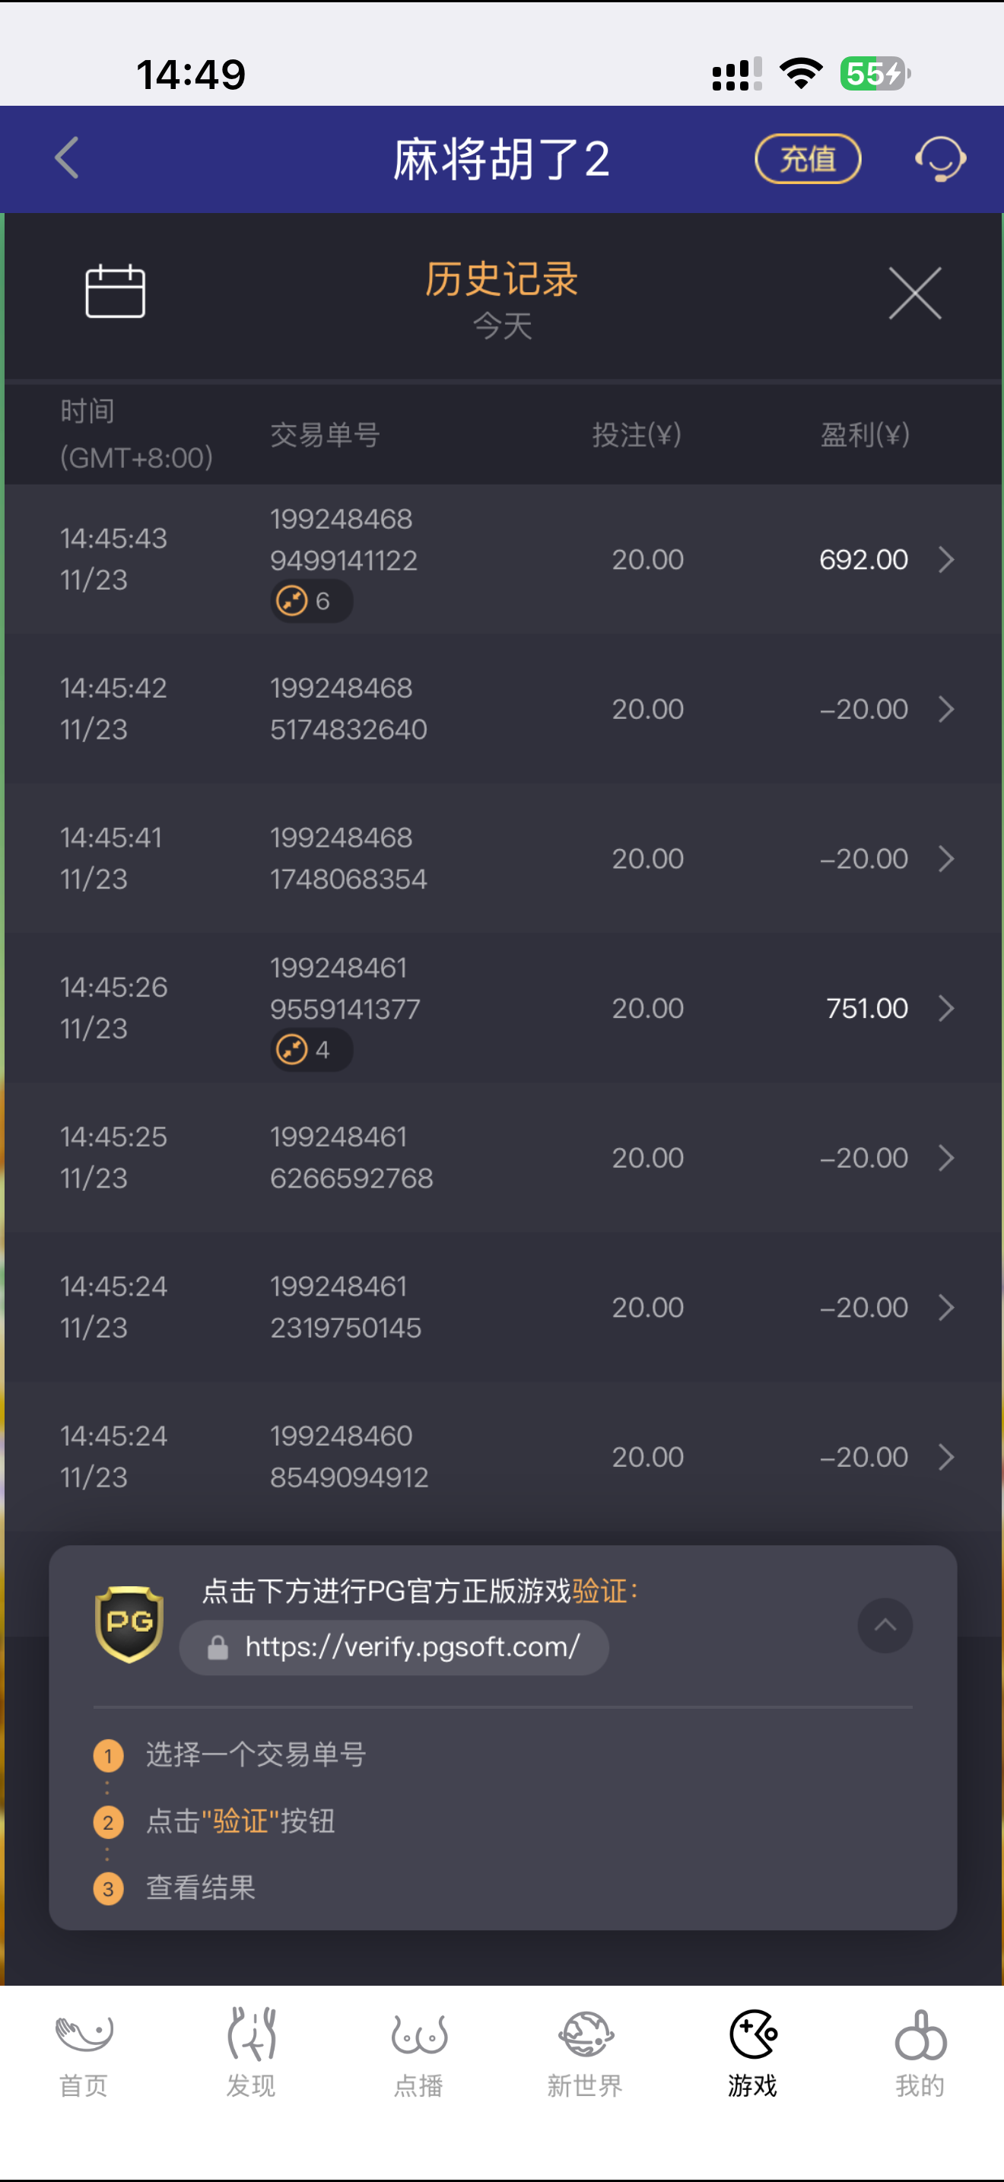Select the 游戏 games tab
1004x2182 pixels.
click(x=752, y=2052)
